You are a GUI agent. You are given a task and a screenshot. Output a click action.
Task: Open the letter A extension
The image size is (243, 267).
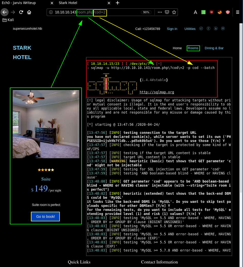click(195, 12)
